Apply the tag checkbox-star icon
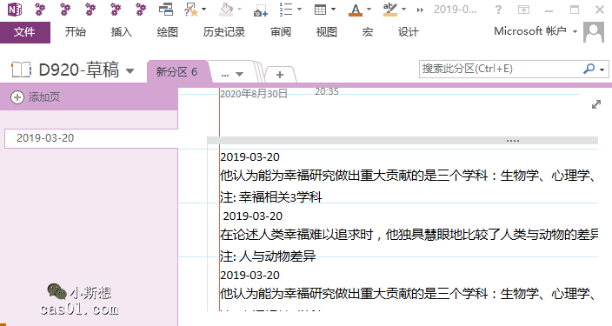 pyautogui.click(x=191, y=10)
